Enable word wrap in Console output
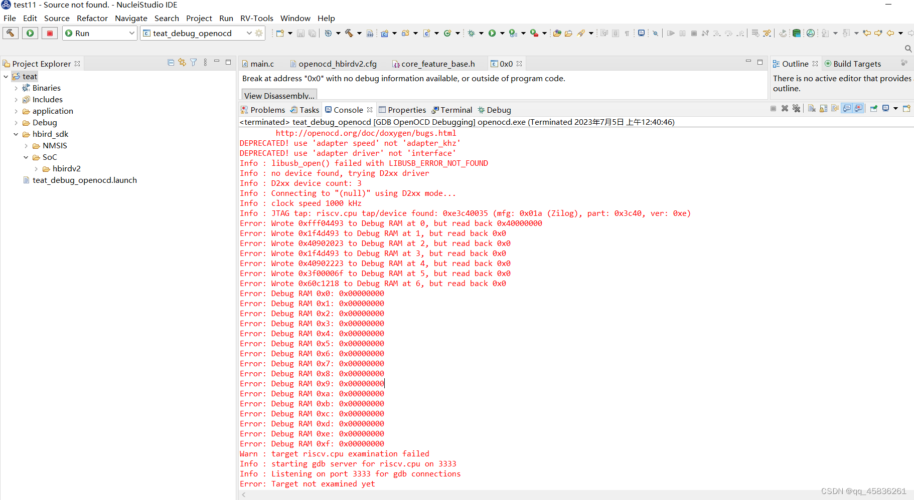The image size is (914, 500). coord(835,108)
